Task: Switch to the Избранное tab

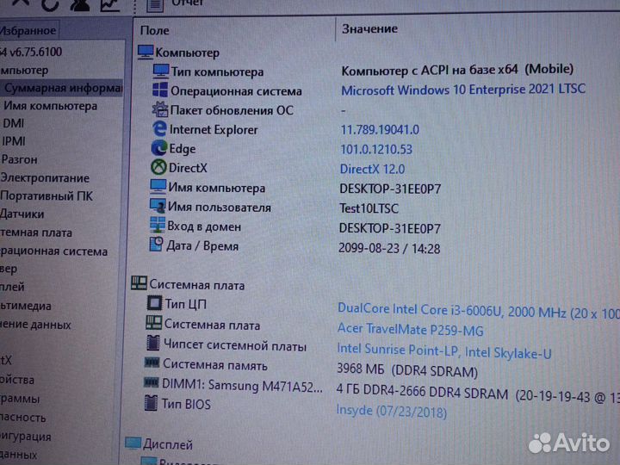Action: click(28, 30)
